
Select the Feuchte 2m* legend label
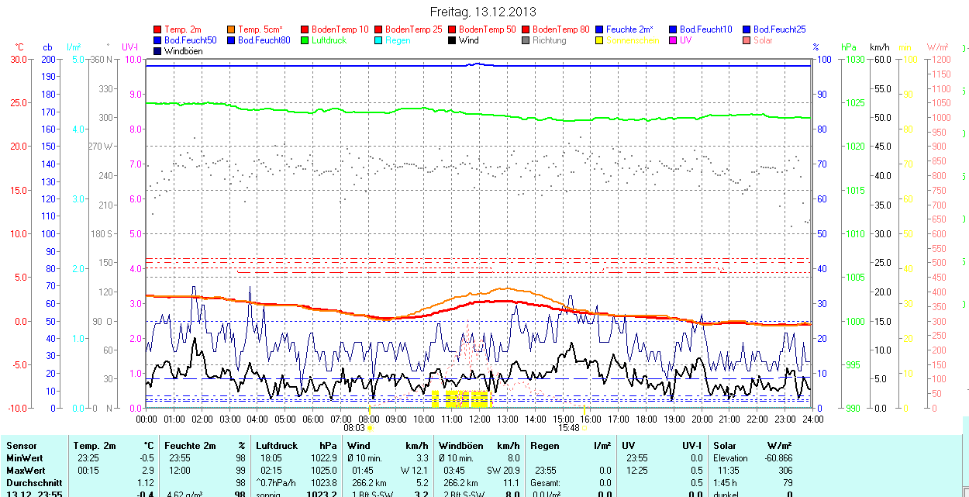(629, 29)
